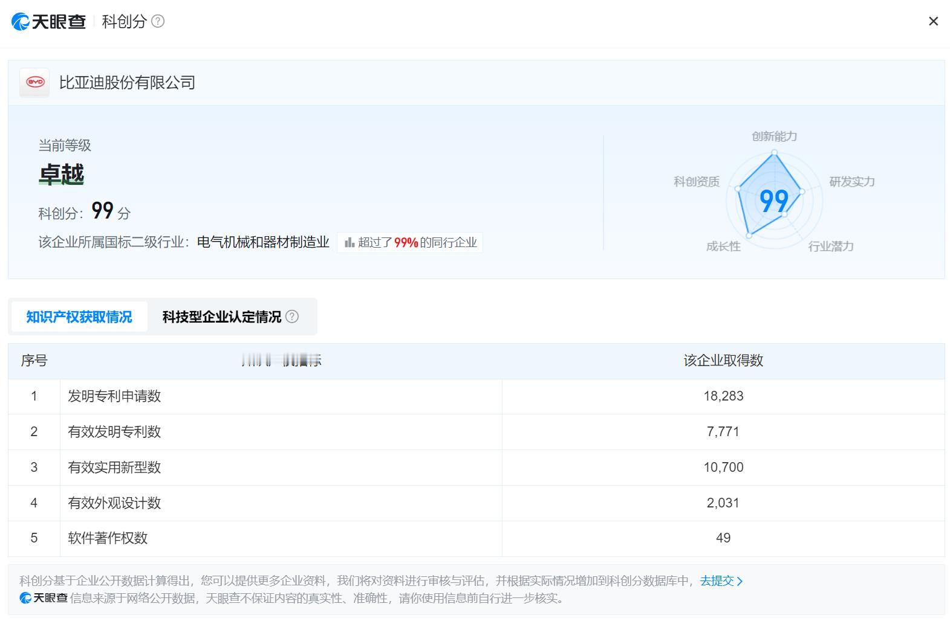Select the 发明专利申请数 row label
The height and width of the screenshot is (621, 950).
(x=114, y=396)
